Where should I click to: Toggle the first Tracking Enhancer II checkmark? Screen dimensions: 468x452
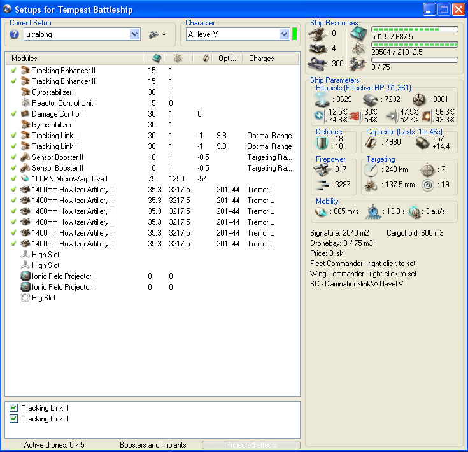pyautogui.click(x=13, y=71)
